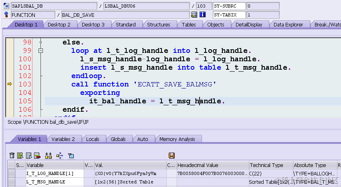The width and height of the screenshot is (341, 187).
Task: Open the Standard tab
Action: pyautogui.click(x=126, y=24)
